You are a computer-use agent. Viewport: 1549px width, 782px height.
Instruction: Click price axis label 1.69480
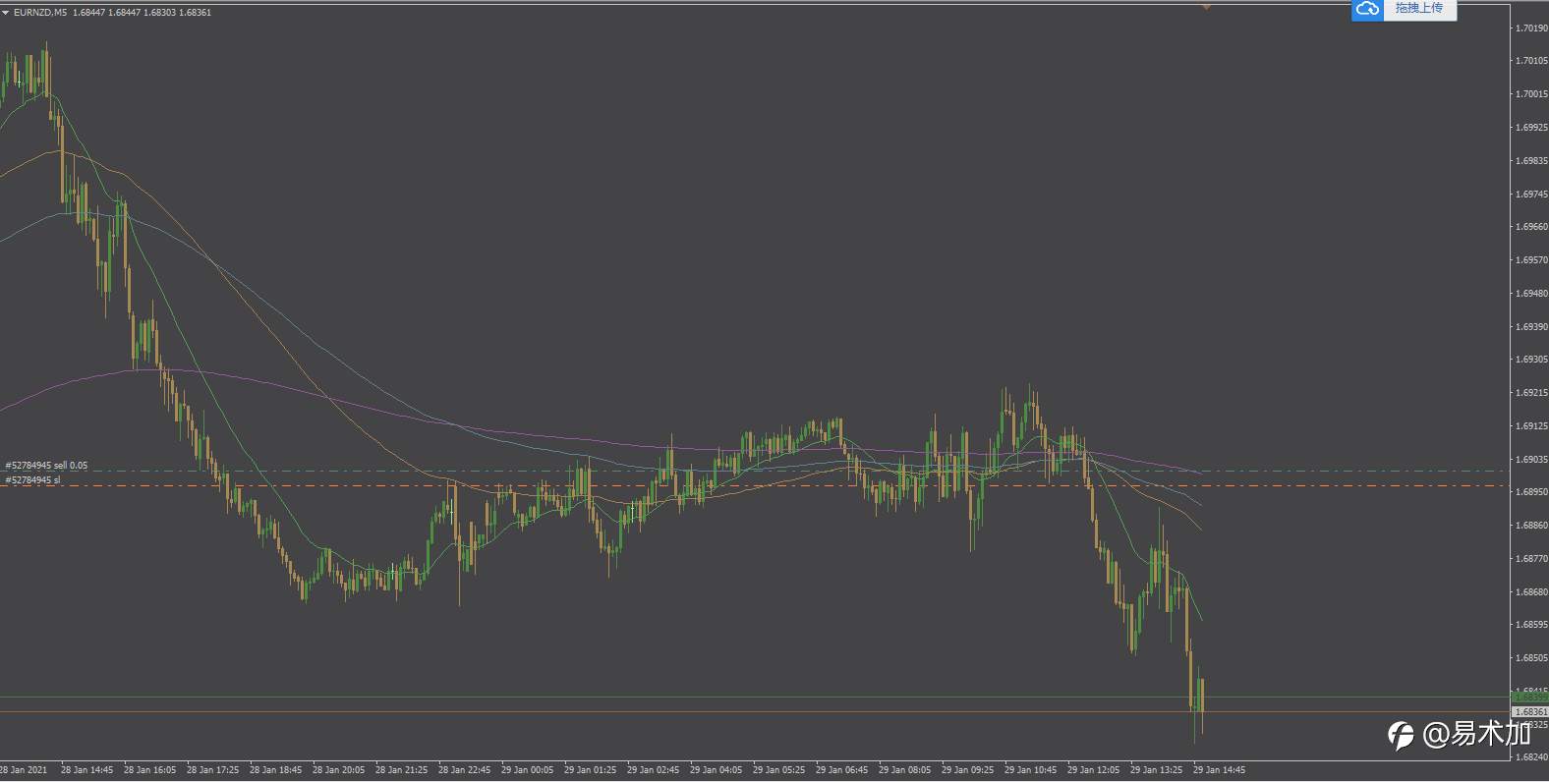pyautogui.click(x=1531, y=294)
